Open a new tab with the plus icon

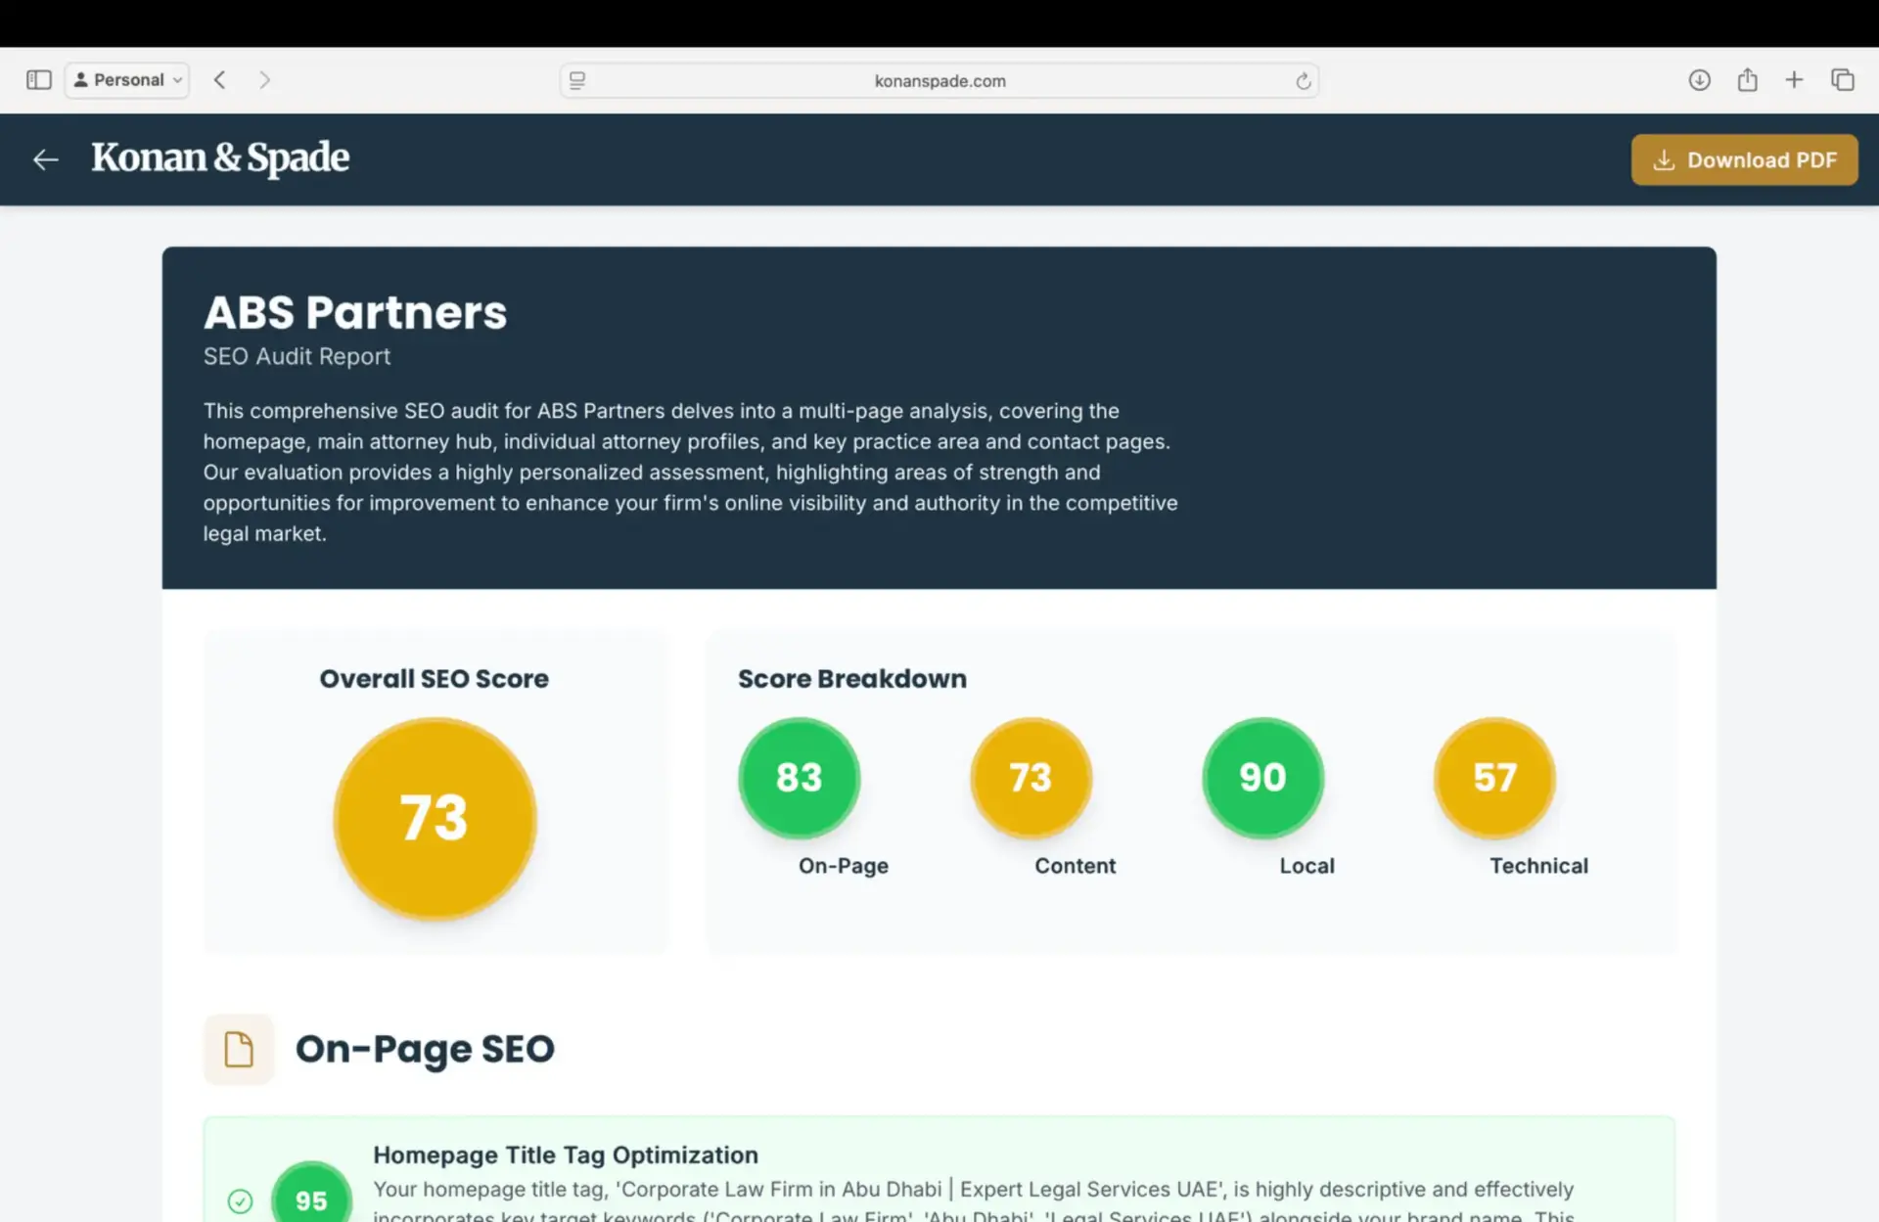[x=1794, y=80]
